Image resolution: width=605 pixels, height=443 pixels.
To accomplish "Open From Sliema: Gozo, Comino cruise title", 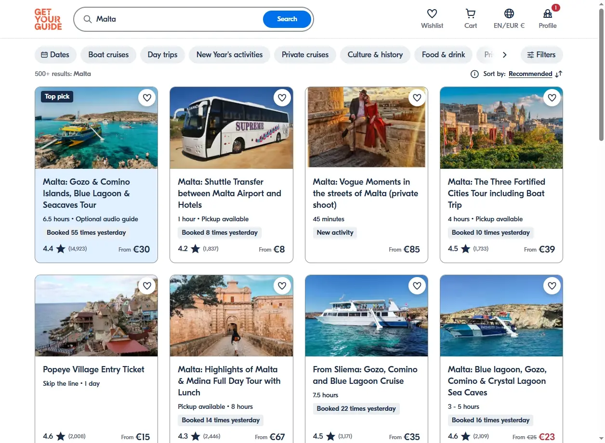I will coord(365,375).
